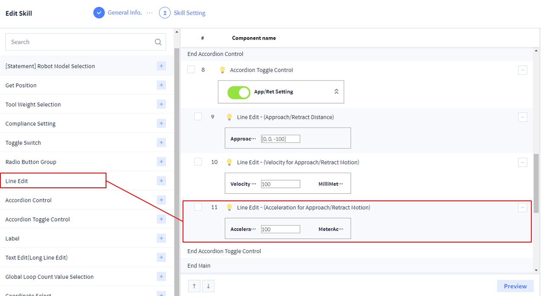The width and height of the screenshot is (541, 296).
Task: Click plus icon next to Get Position
Action: (161, 85)
